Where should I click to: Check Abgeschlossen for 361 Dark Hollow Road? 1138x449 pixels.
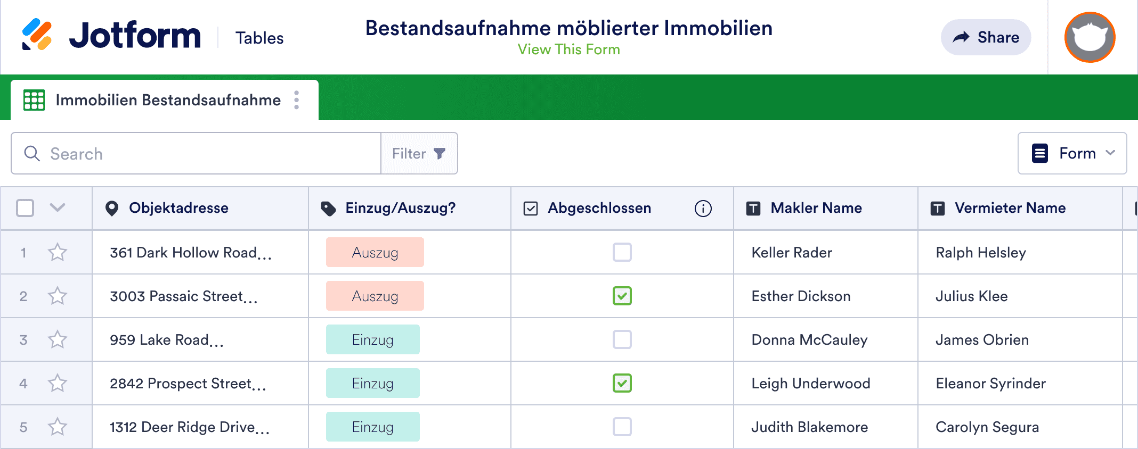tap(622, 252)
